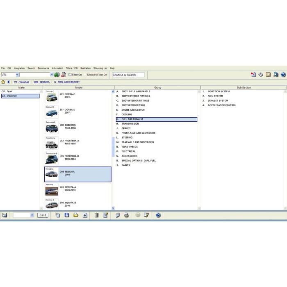The image size is (287, 287).
Task: Enable the UltraVIN Filter On checkbox
Action: tap(85, 75)
